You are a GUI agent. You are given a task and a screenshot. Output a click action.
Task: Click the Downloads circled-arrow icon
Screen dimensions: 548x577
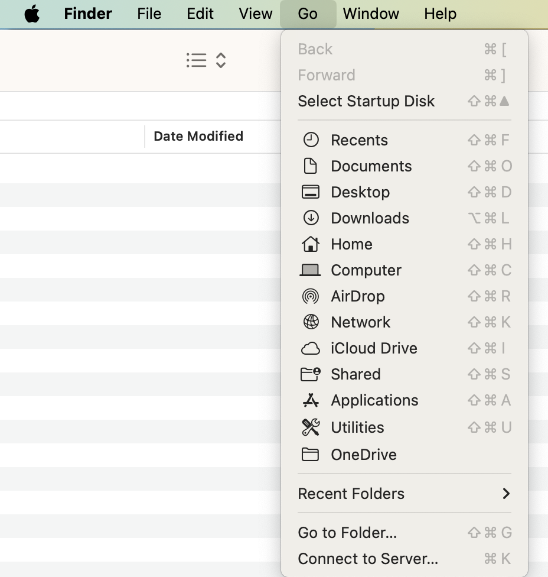310,218
